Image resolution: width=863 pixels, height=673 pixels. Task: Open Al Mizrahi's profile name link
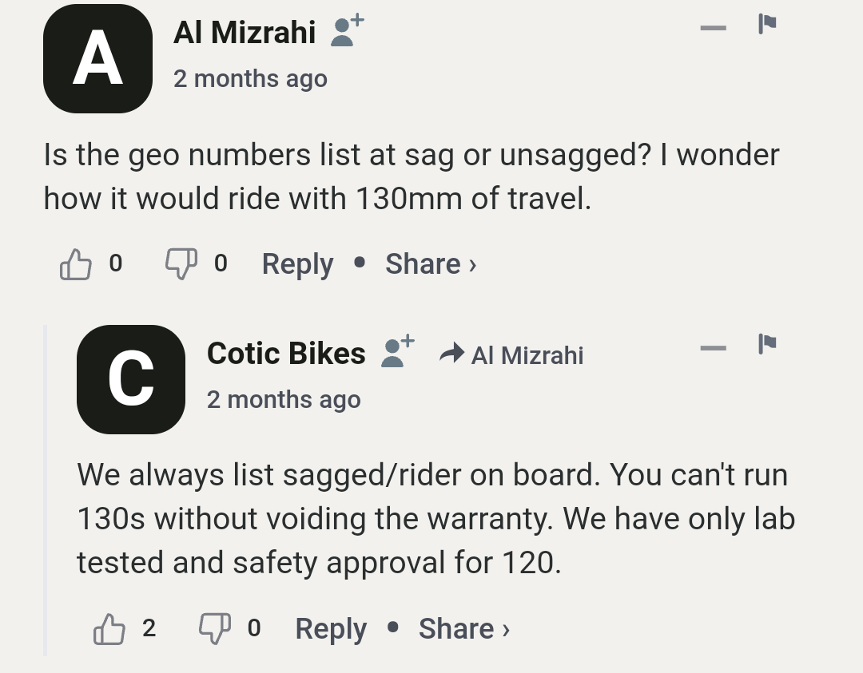pos(245,33)
